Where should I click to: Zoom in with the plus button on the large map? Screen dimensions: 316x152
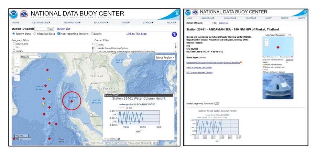point(17,58)
